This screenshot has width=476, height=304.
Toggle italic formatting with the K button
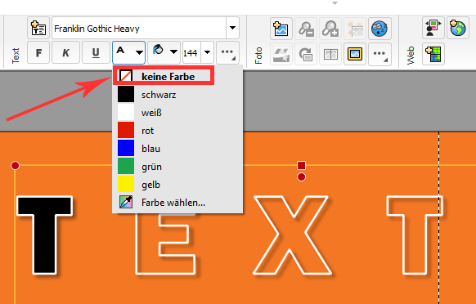click(65, 53)
